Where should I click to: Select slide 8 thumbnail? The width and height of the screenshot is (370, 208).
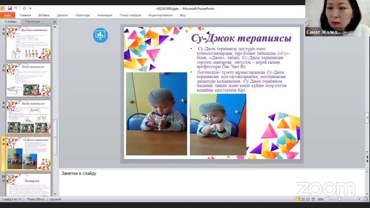tap(28, 117)
